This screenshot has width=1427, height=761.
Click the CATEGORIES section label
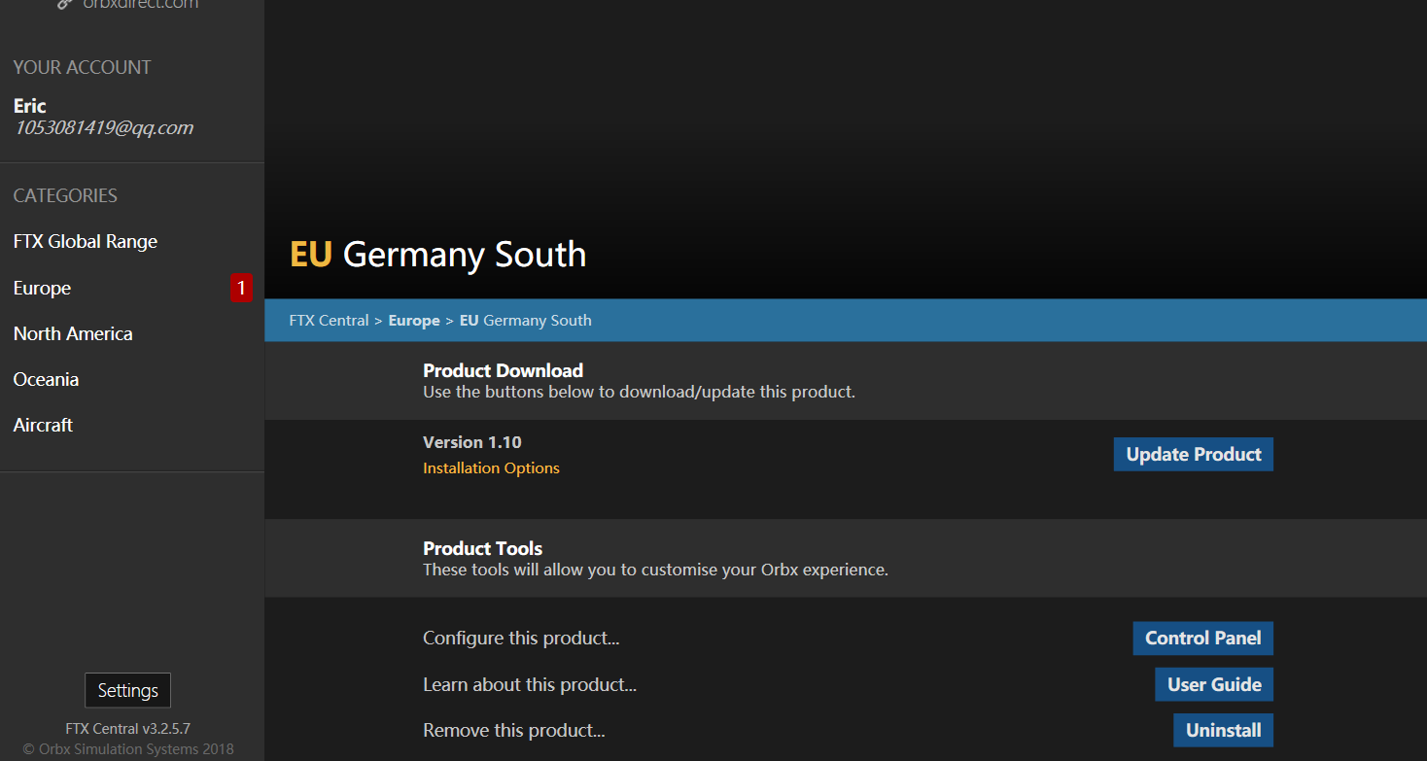pyautogui.click(x=65, y=195)
